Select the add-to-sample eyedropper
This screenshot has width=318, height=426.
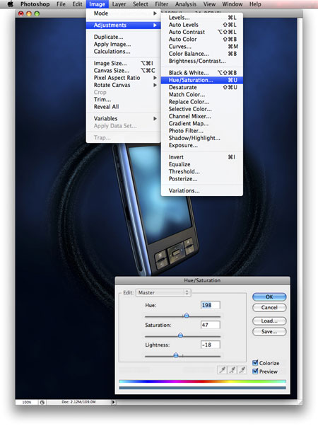tap(232, 369)
